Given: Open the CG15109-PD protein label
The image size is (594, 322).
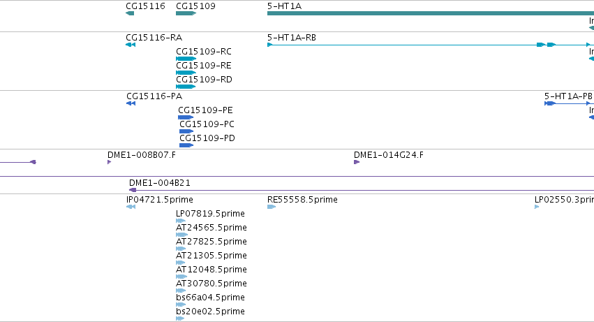Looking at the screenshot, I should [207, 138].
